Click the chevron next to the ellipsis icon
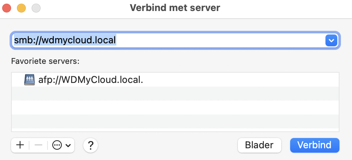 point(68,145)
